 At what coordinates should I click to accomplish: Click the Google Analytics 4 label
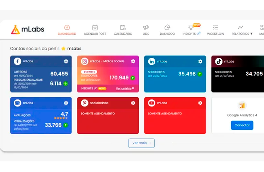click(242, 115)
